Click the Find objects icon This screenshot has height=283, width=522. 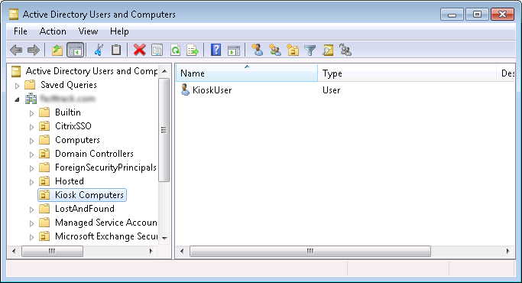[328, 50]
